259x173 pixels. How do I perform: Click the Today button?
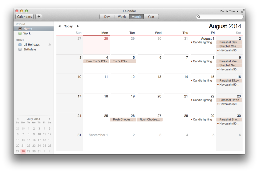pos(68,26)
